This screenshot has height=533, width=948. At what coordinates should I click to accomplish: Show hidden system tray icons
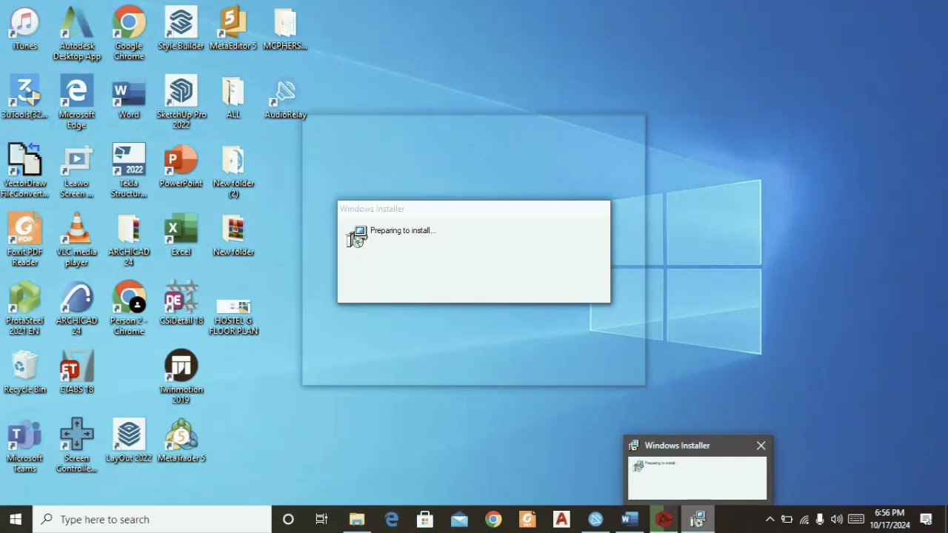(x=770, y=519)
